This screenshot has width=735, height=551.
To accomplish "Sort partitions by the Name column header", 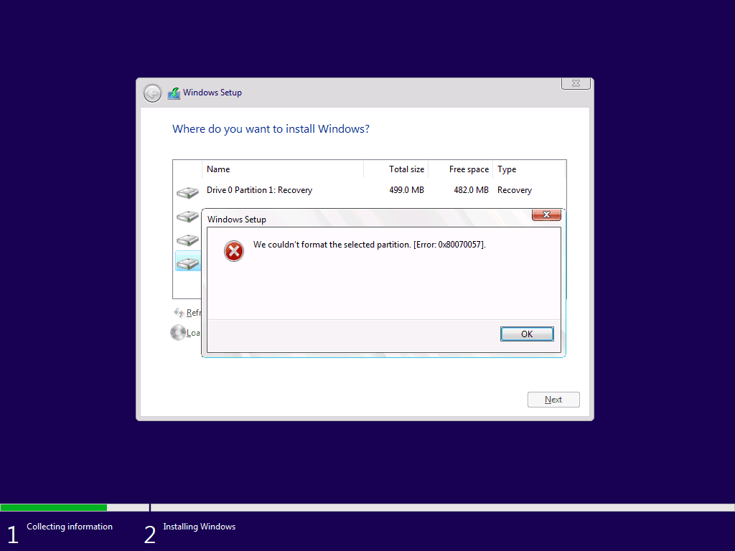I will pos(219,169).
